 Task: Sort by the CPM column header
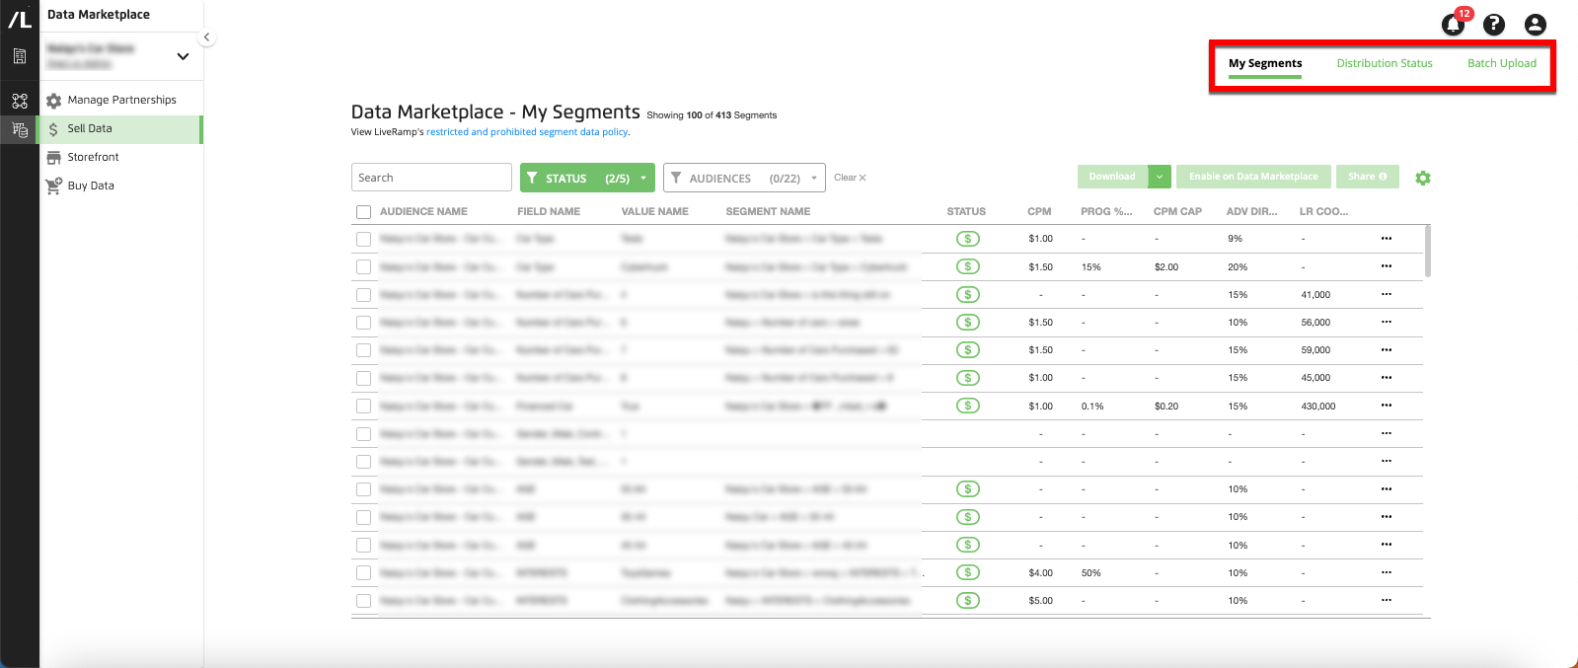tap(1039, 211)
